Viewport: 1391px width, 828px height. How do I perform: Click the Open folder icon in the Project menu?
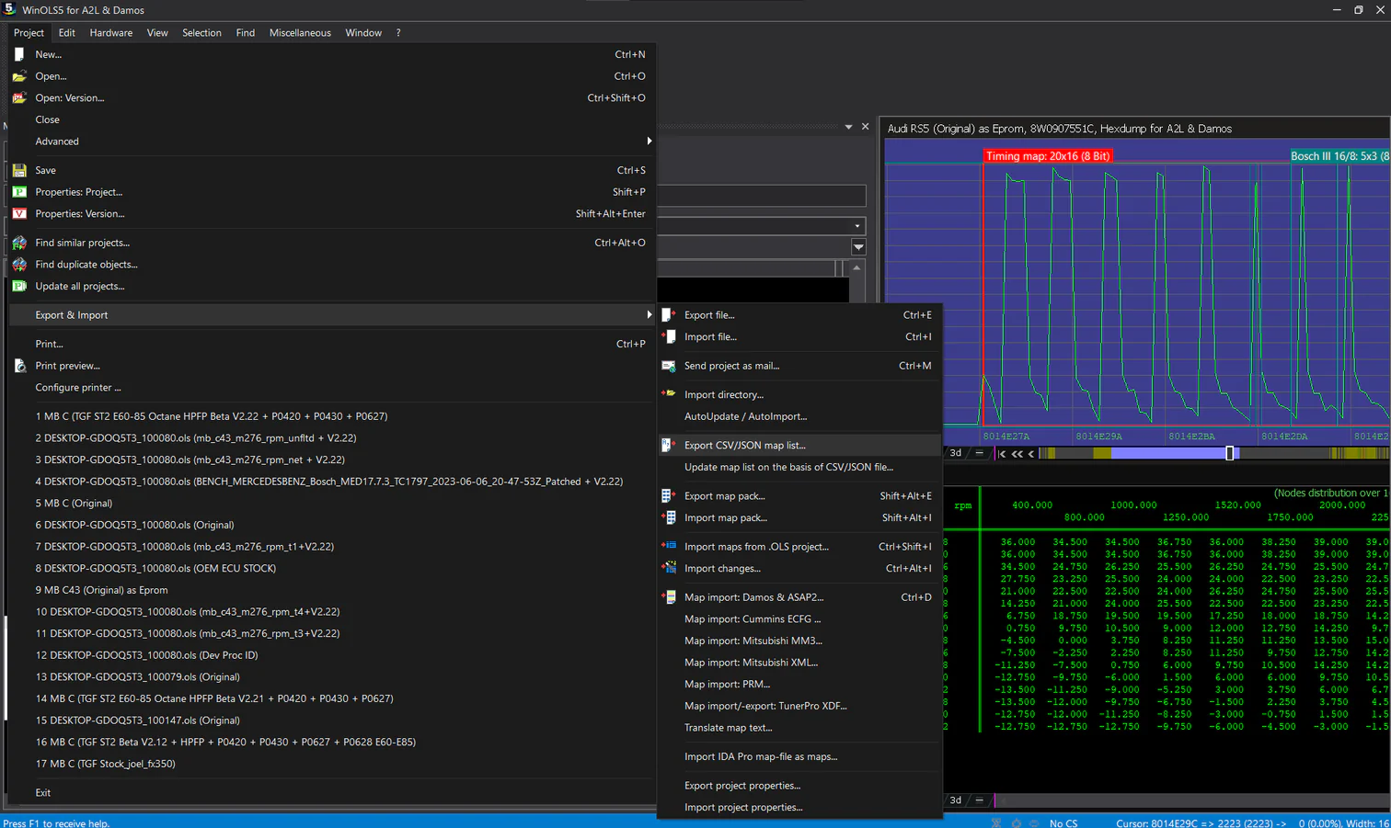(19, 76)
